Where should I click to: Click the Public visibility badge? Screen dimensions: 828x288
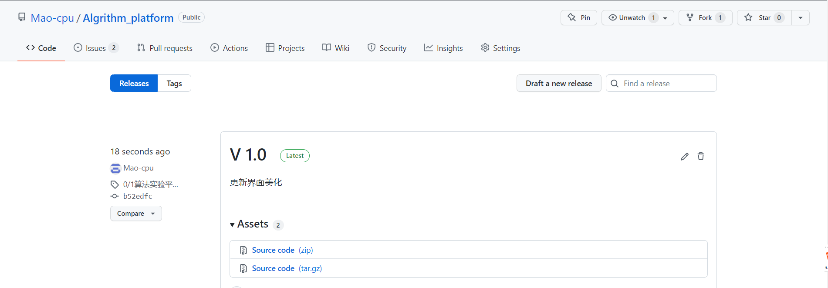click(x=191, y=17)
